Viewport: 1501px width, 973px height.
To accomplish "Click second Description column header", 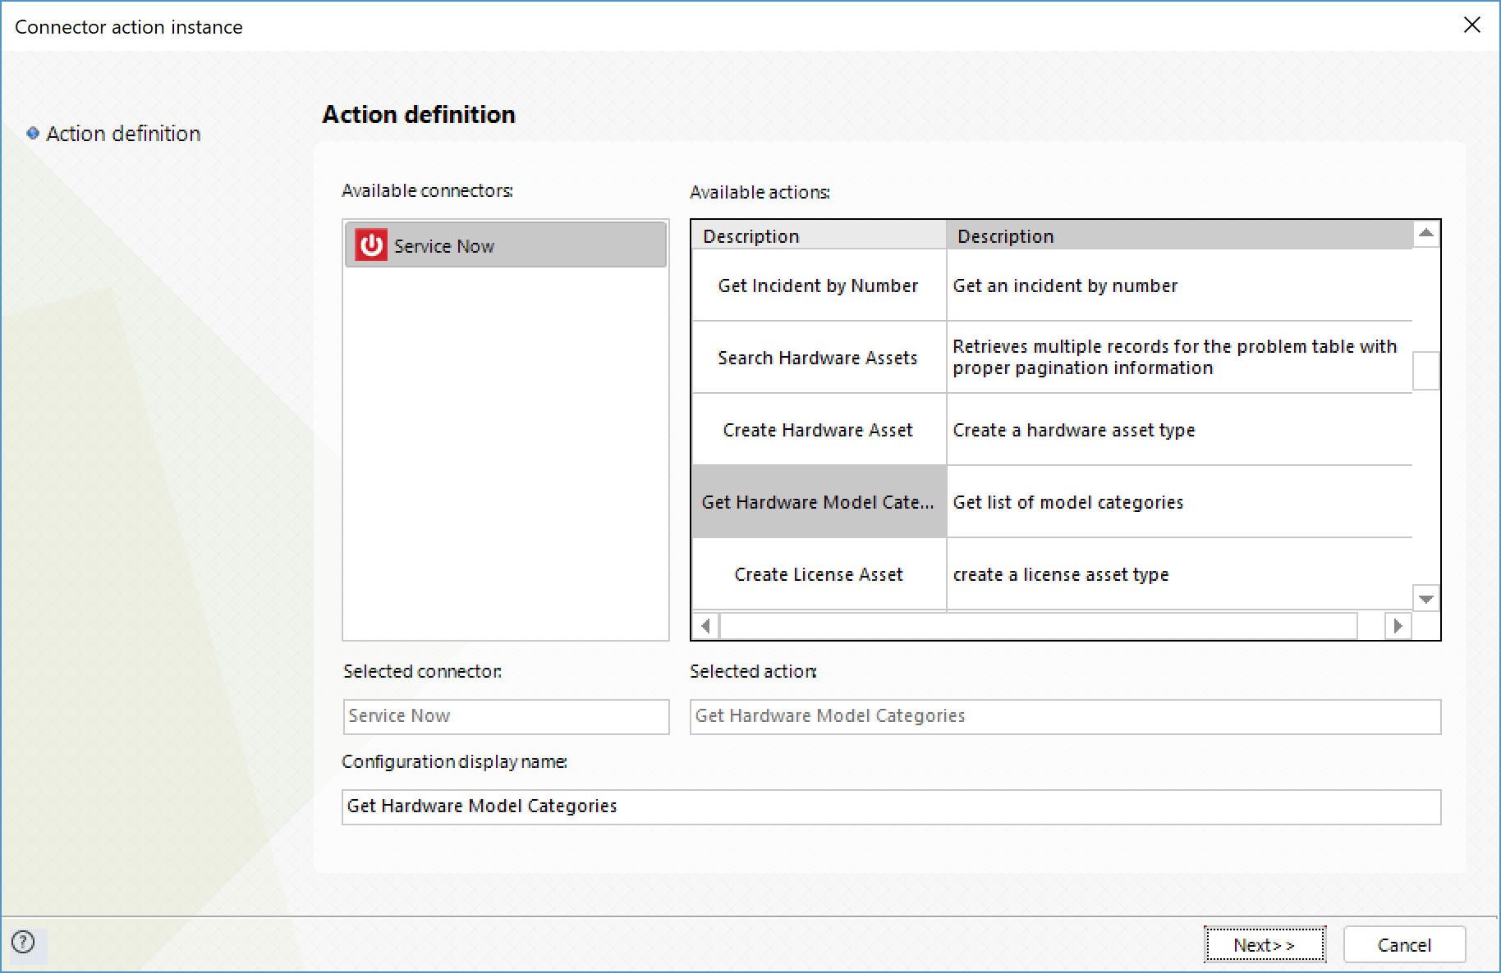I will tap(1180, 235).
